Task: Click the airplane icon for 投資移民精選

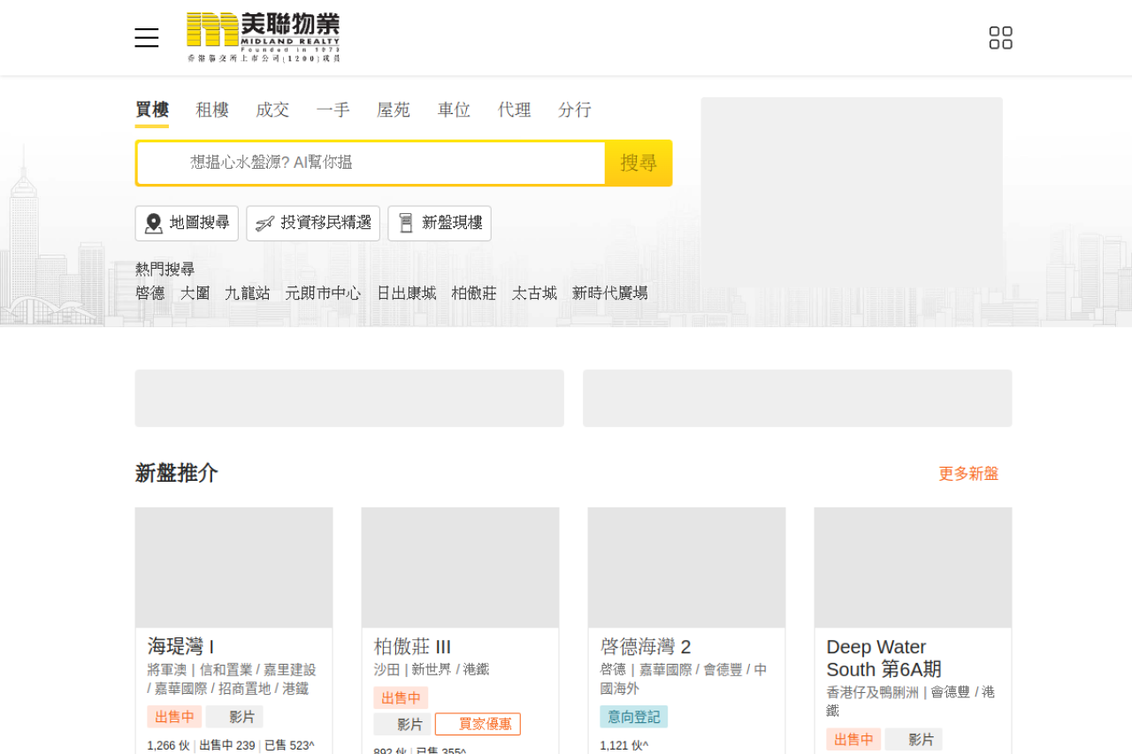Action: pos(264,224)
